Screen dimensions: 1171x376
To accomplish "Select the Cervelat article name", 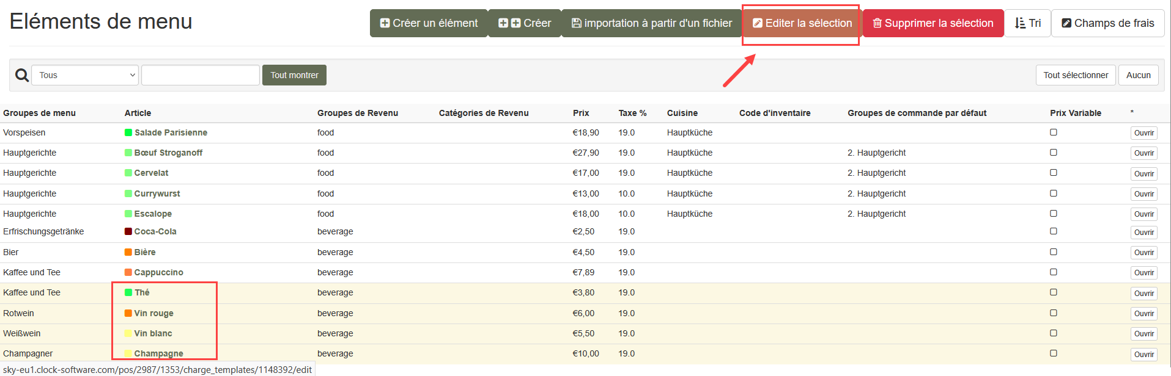I will [x=151, y=173].
